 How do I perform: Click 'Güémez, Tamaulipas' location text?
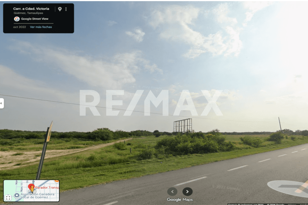click(x=28, y=13)
